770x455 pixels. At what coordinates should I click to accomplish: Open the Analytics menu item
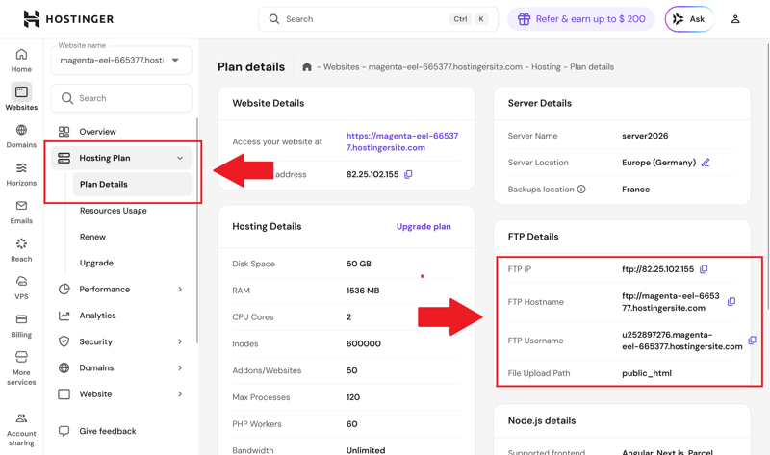(97, 316)
